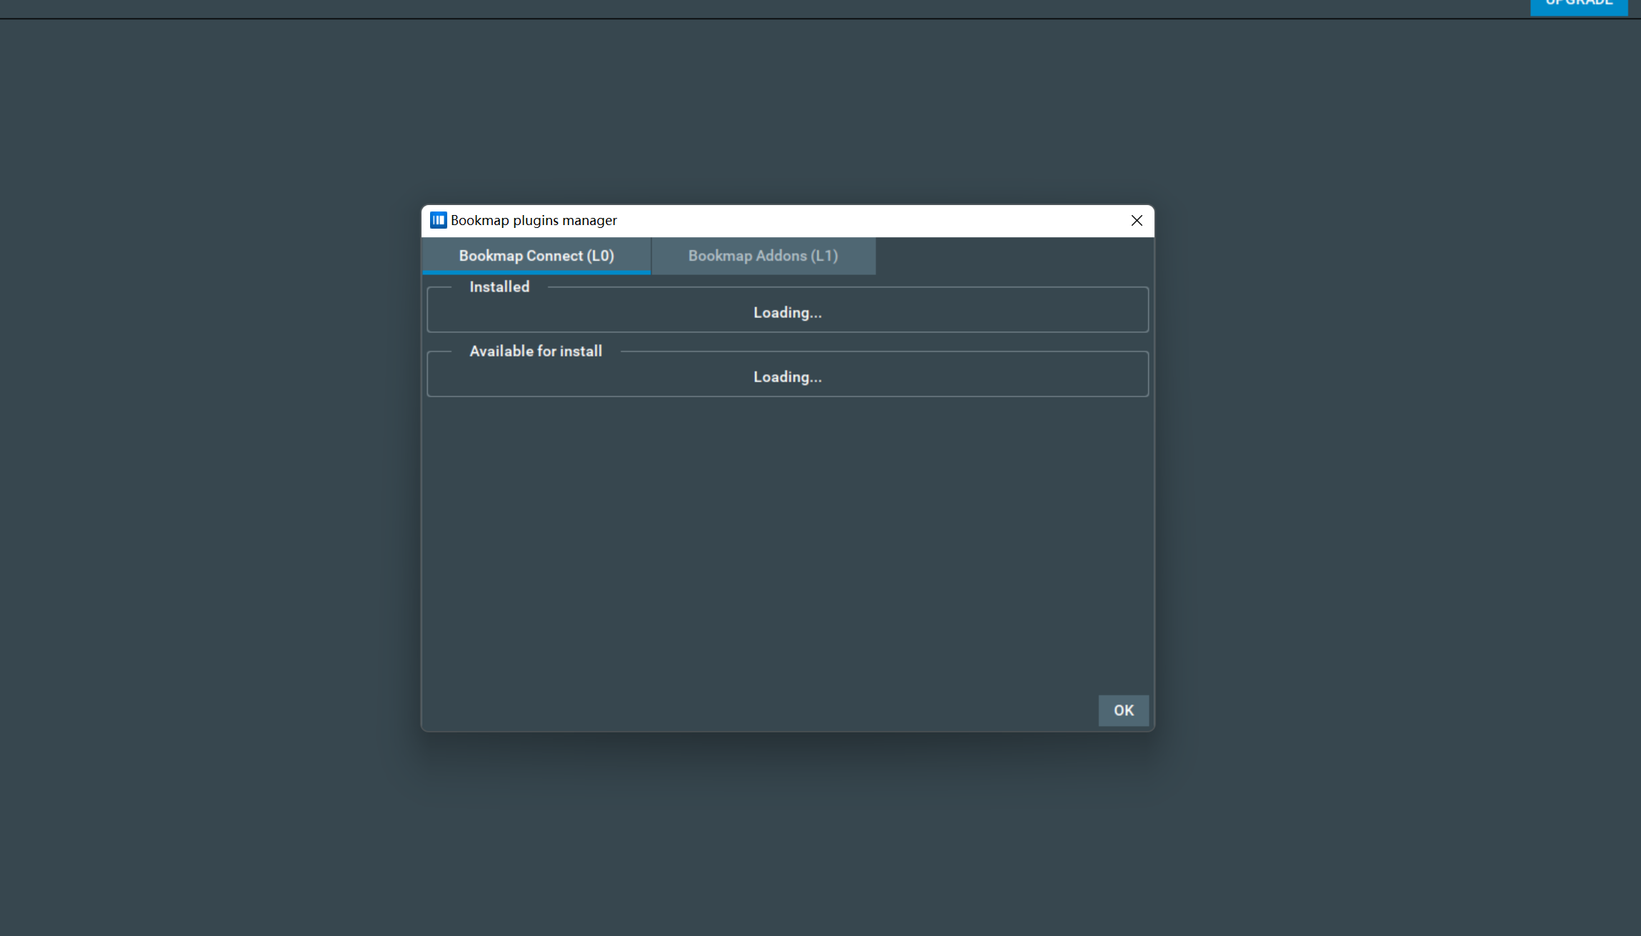Click the Bookmap logo in title bar
The image size is (1641, 936).
click(x=438, y=220)
